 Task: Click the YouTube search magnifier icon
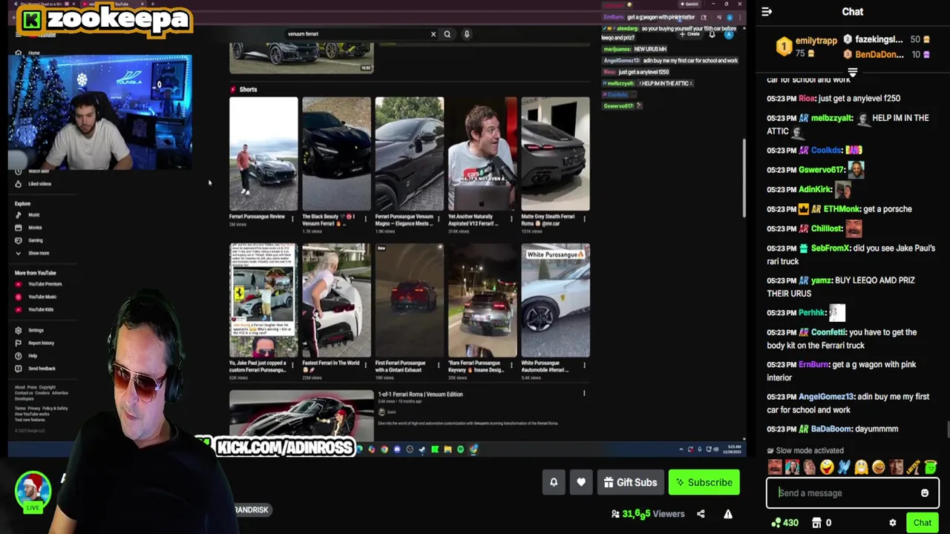(447, 34)
